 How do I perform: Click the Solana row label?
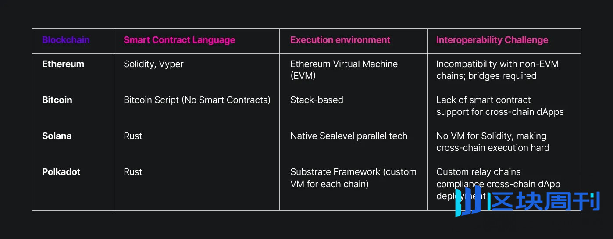pyautogui.click(x=57, y=136)
